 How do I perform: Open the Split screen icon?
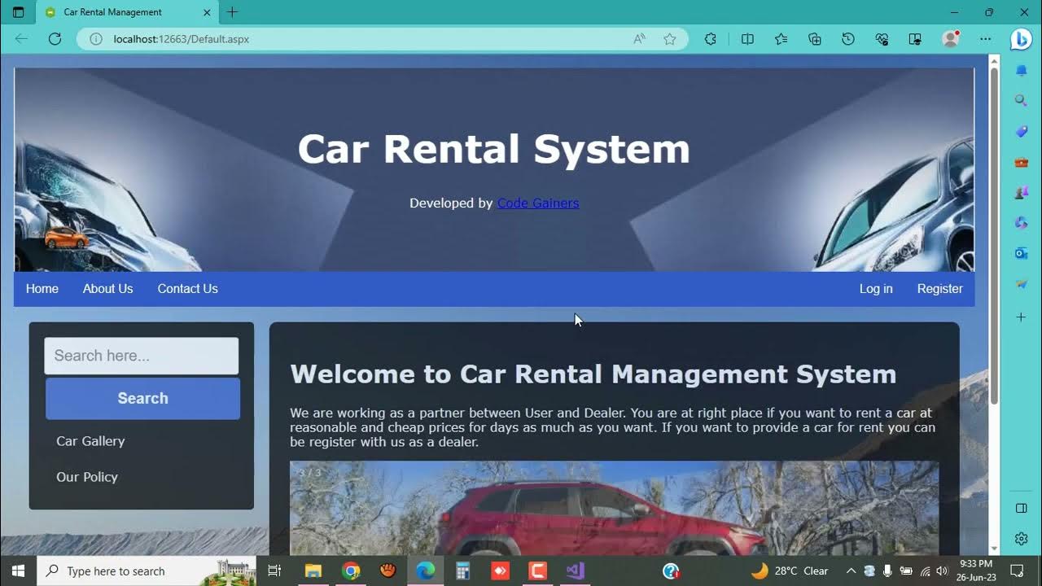click(x=747, y=39)
